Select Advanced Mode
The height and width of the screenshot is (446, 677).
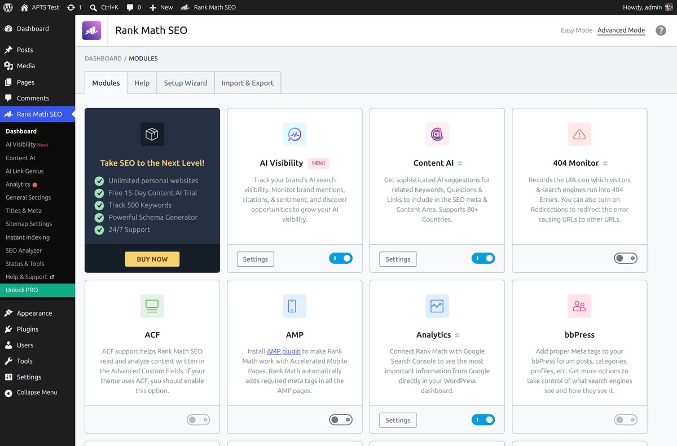pyautogui.click(x=621, y=30)
